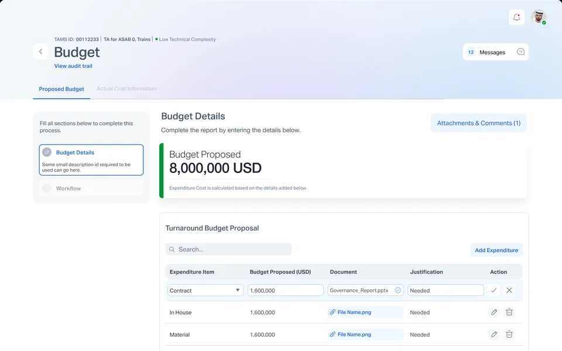Click the Justification column header

[x=427, y=272]
